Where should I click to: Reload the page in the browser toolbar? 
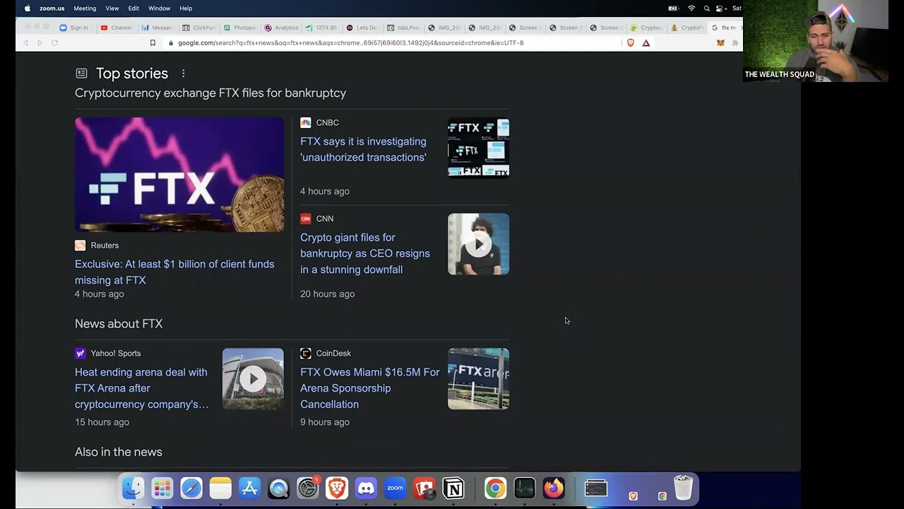[54, 42]
